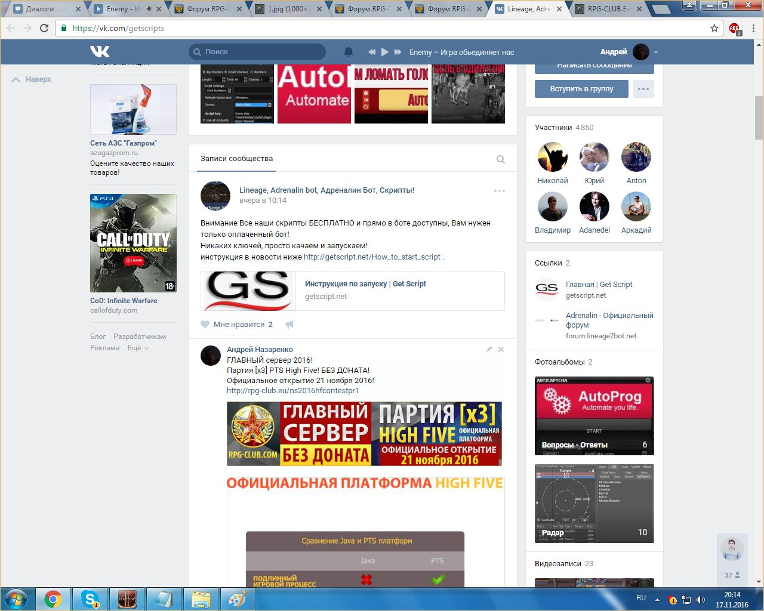Screen dimensions: 764x611
Task: Open the ГЛАВНЫЙ СЕРВЕР banner image
Action: coord(364,434)
